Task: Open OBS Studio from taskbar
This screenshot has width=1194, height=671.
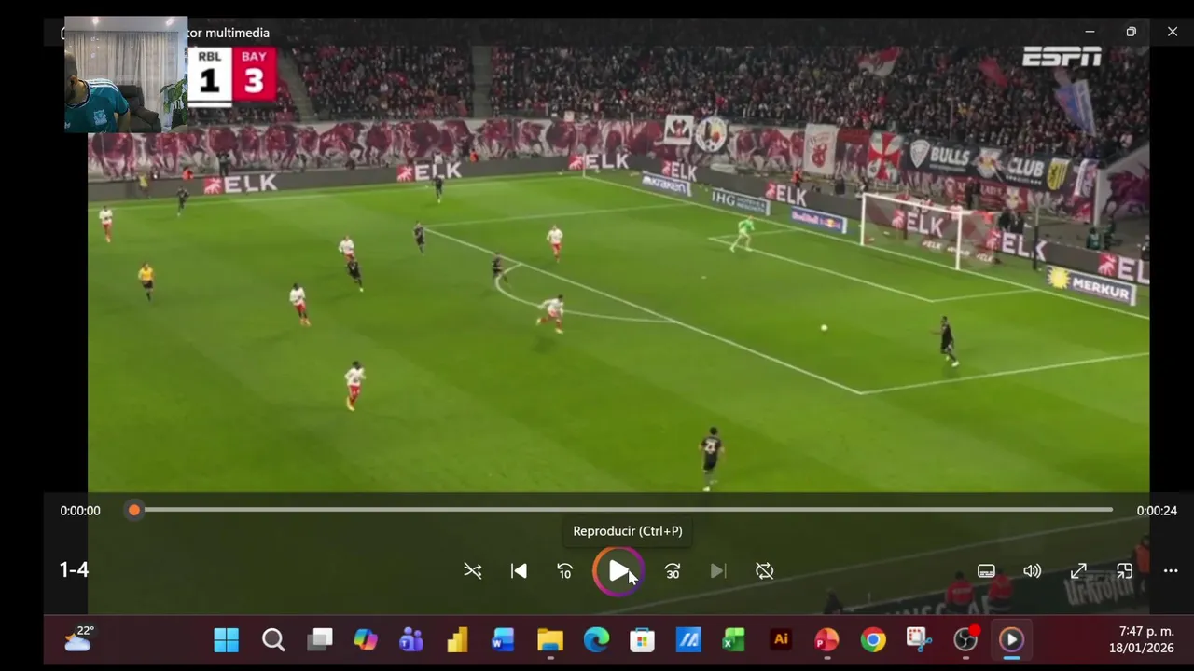Action: coord(965,640)
